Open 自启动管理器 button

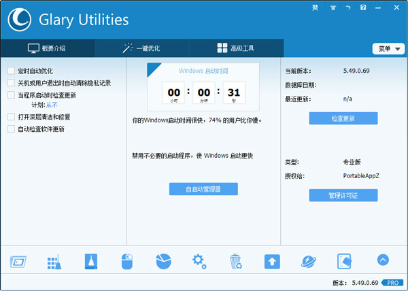[203, 189]
